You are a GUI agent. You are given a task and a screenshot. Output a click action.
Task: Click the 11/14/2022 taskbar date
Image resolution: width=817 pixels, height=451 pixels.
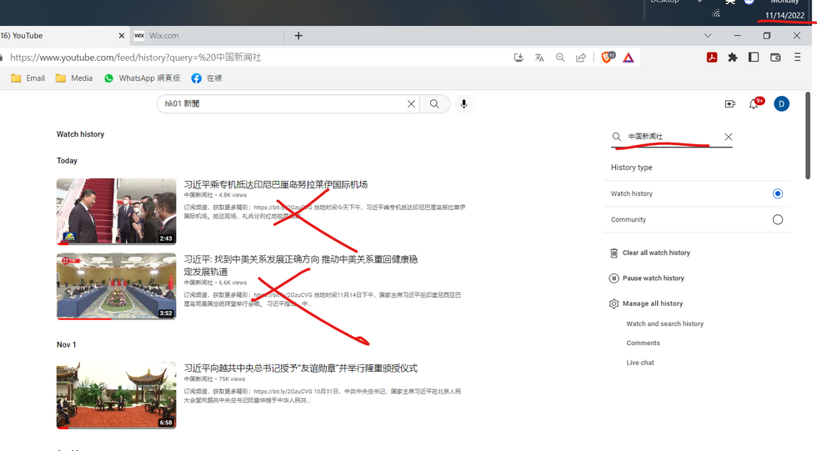click(x=784, y=15)
